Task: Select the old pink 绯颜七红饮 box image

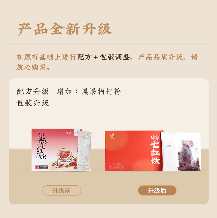Action: click(57, 150)
